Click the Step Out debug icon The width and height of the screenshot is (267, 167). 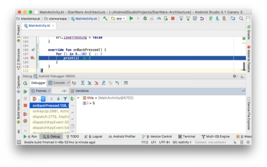pyautogui.click(x=103, y=83)
